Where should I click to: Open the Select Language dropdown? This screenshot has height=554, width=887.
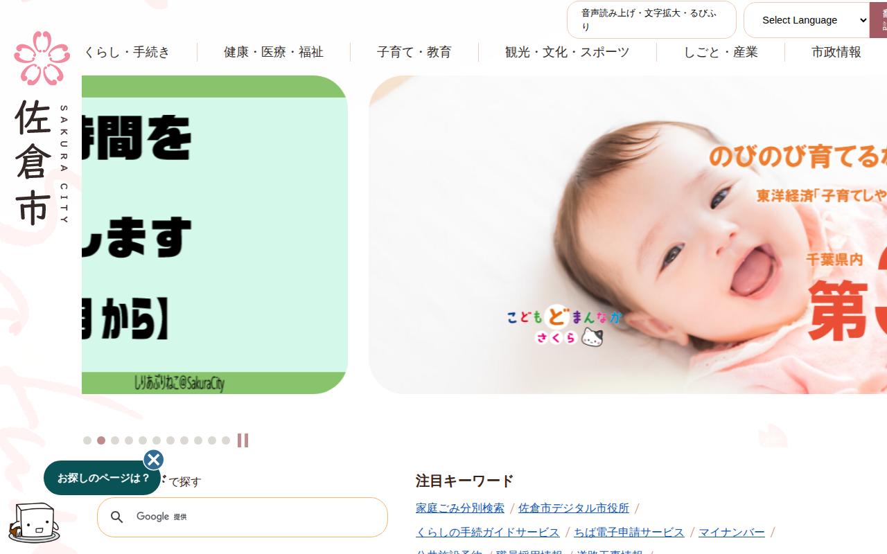pyautogui.click(x=808, y=20)
